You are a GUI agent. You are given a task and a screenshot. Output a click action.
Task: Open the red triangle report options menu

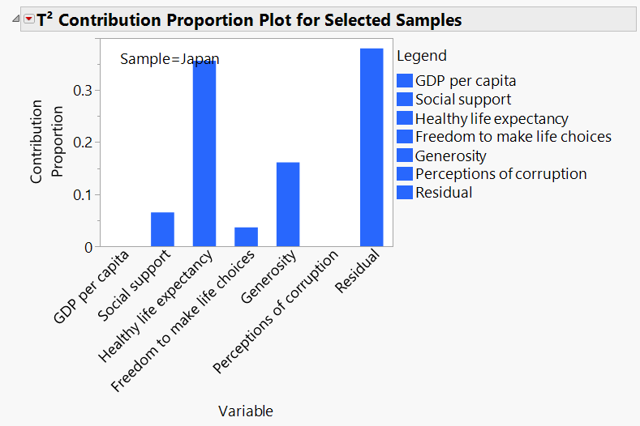coord(29,20)
